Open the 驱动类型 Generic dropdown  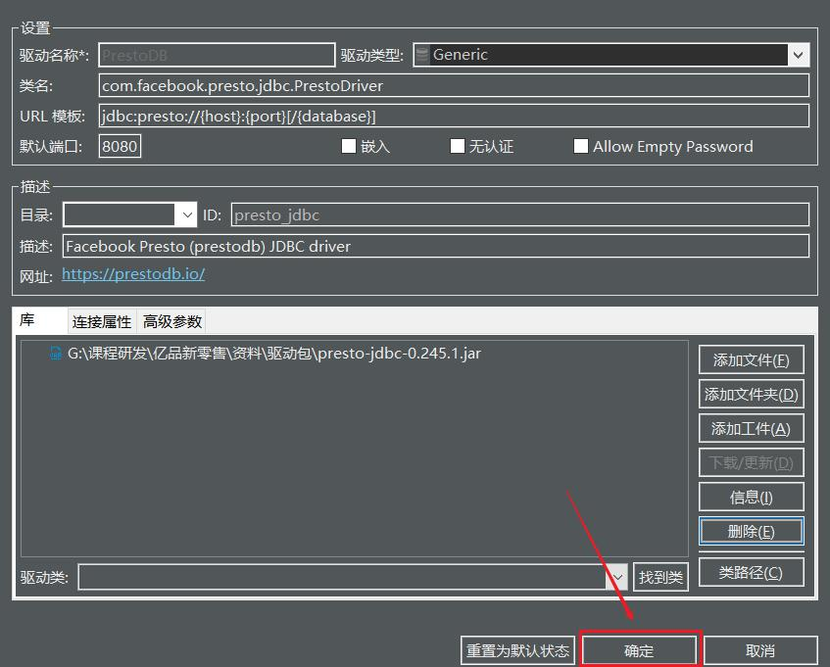coord(797,55)
